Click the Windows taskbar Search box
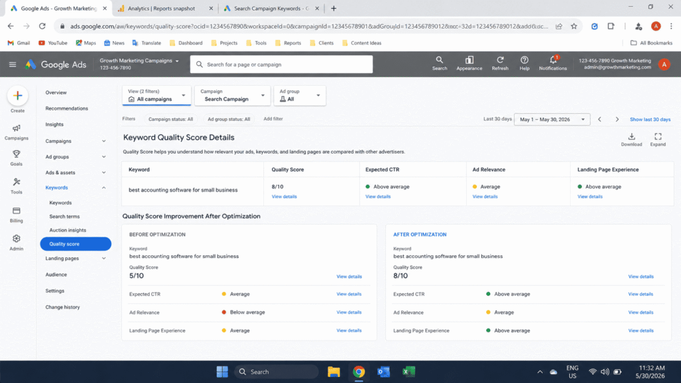 pos(276,372)
